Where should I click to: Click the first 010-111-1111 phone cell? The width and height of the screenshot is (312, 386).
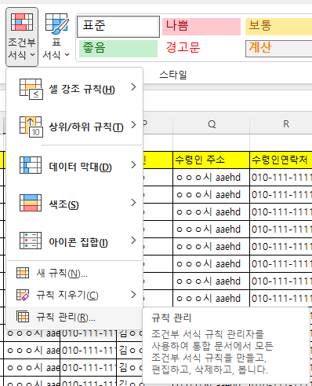pyautogui.click(x=281, y=178)
